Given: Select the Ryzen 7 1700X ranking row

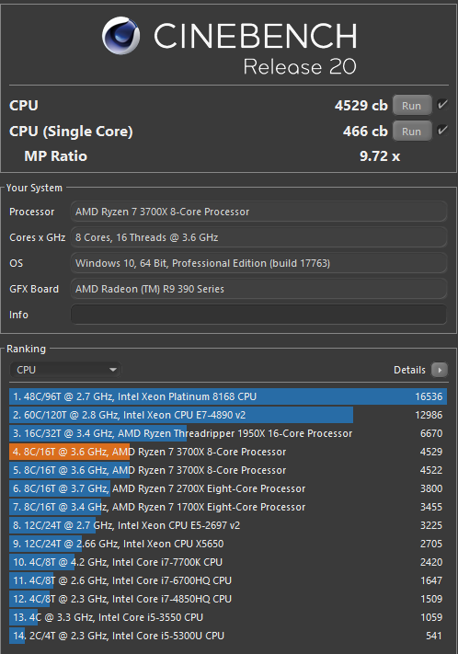Looking at the screenshot, I should (228, 507).
